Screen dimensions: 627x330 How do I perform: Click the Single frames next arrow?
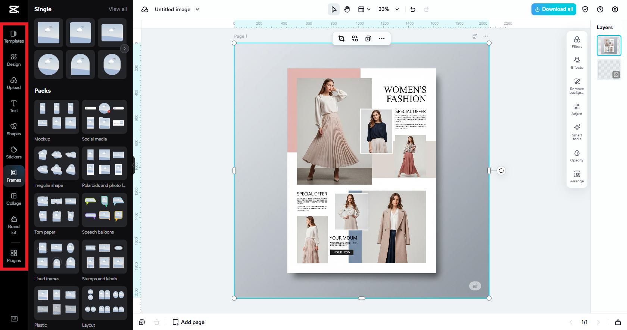coord(125,49)
